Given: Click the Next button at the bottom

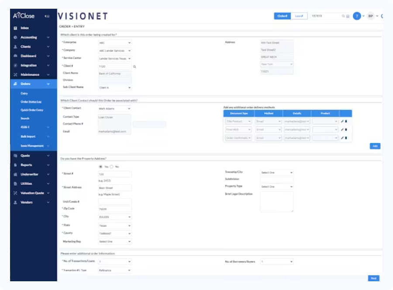Looking at the screenshot, I should (x=373, y=278).
